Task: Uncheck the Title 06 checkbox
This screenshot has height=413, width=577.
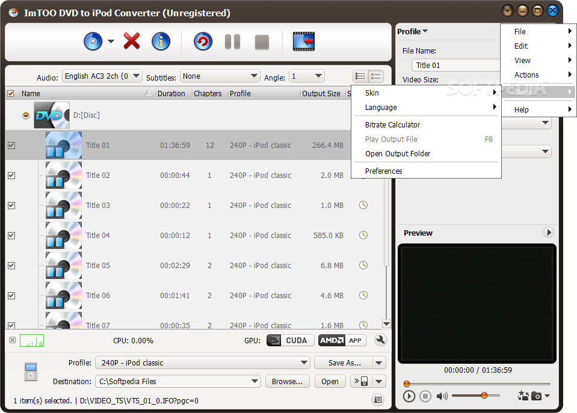Action: pyautogui.click(x=11, y=296)
